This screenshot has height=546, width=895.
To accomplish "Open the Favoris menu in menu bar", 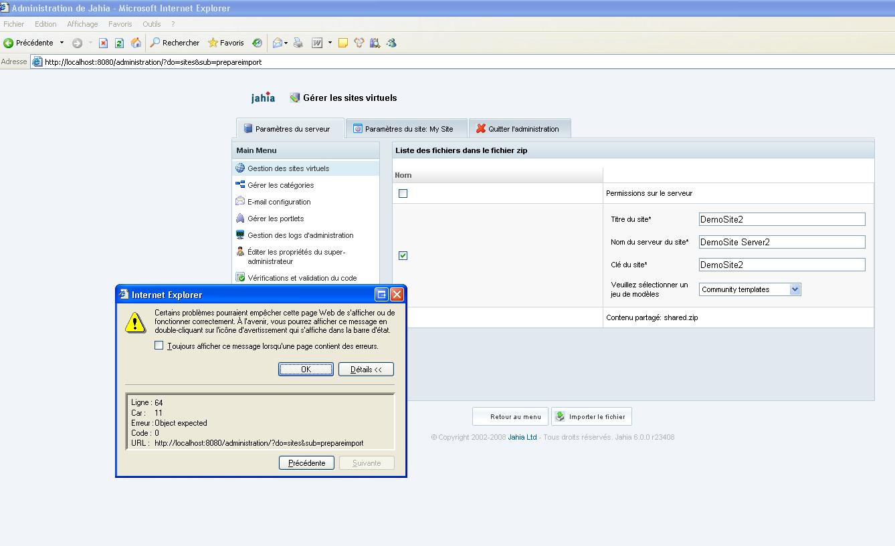I will pos(120,24).
